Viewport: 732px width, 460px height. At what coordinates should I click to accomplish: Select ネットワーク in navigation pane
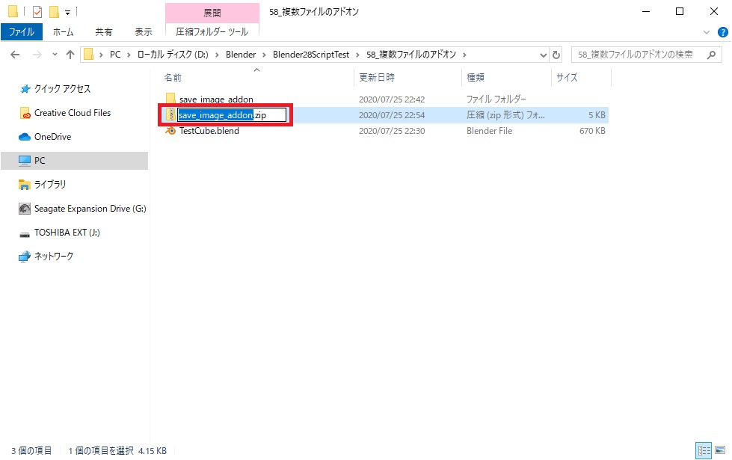(54, 256)
